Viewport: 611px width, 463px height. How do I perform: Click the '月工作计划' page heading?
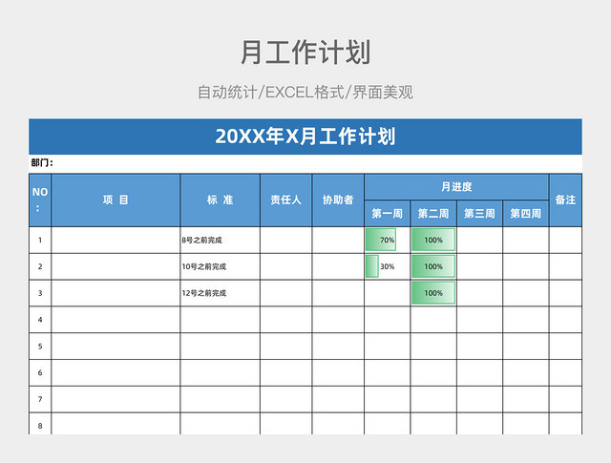click(305, 53)
